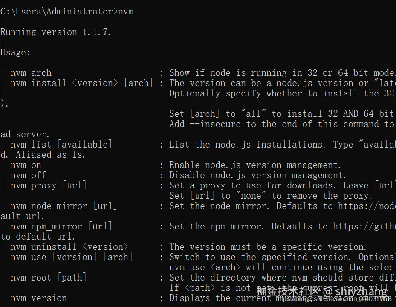Click the C:\Users\Administrator>nvm prompt line
396x307 pixels.
(67, 12)
